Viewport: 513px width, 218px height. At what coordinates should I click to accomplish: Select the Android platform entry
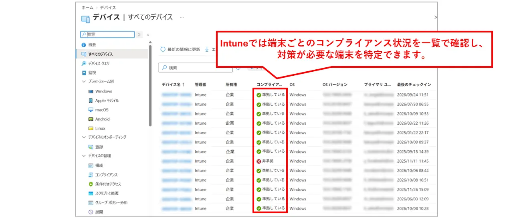[x=102, y=119]
